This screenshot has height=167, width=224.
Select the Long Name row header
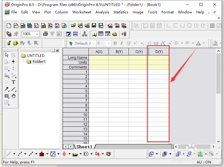[76, 58]
